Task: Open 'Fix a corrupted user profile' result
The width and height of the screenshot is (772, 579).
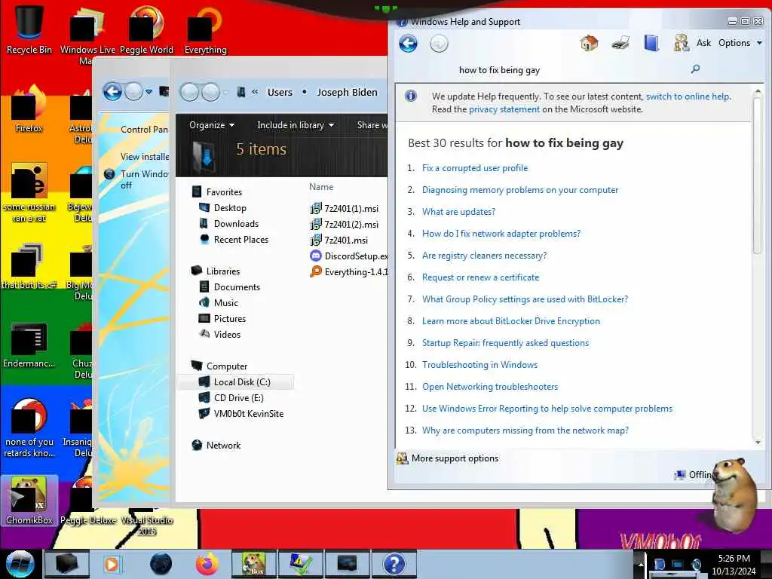Action: 475,168
